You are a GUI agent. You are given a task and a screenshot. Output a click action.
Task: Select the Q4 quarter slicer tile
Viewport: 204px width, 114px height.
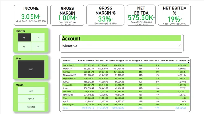tap(38, 47)
